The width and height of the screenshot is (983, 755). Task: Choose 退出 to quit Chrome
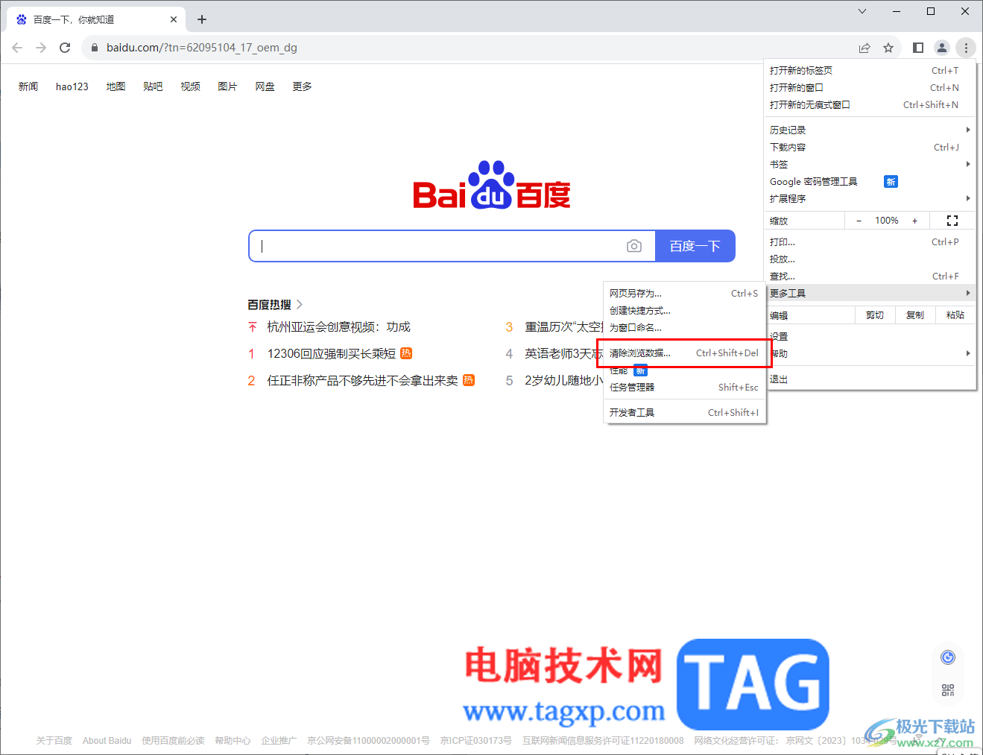pyautogui.click(x=870, y=379)
